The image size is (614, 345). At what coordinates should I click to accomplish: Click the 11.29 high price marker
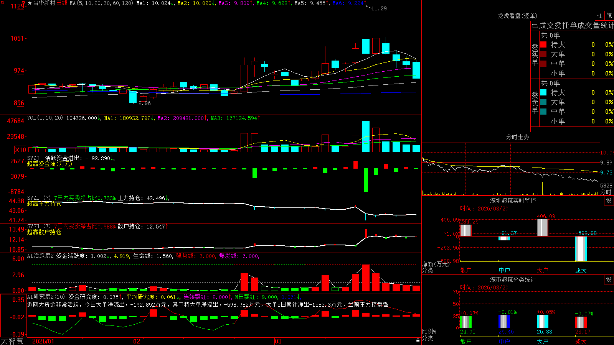[x=379, y=8]
